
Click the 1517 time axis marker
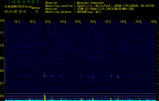[108, 22]
